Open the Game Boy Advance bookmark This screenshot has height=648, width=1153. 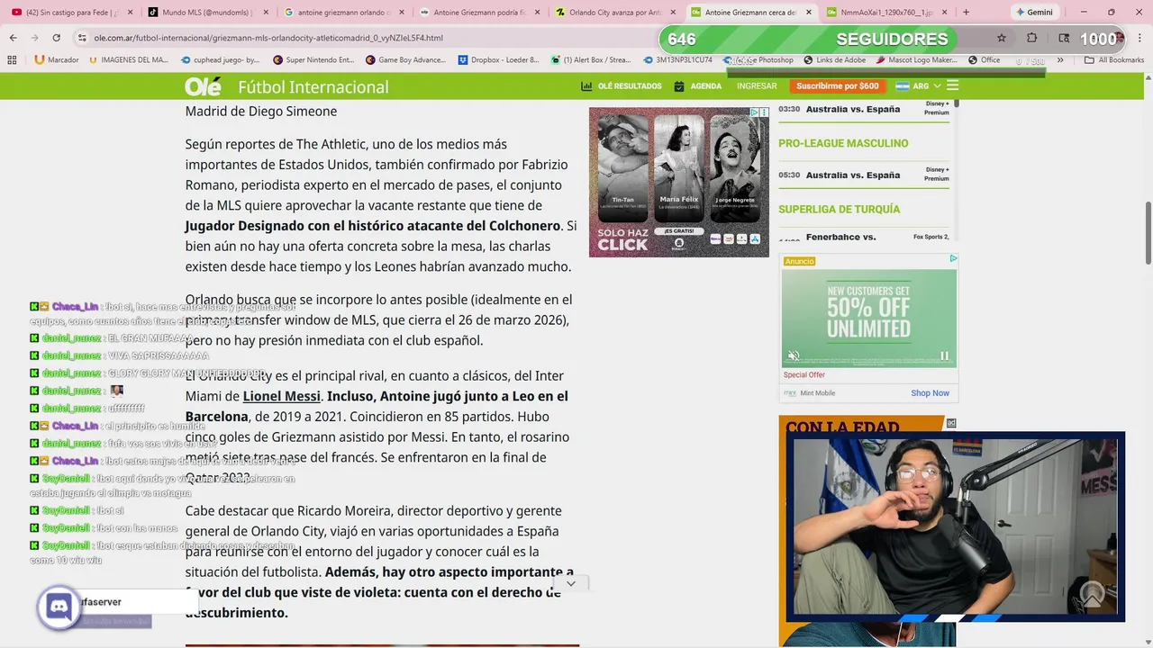click(405, 60)
